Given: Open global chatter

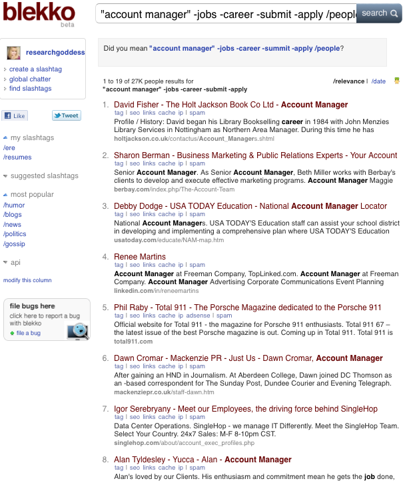Looking at the screenshot, I should [x=30, y=79].
